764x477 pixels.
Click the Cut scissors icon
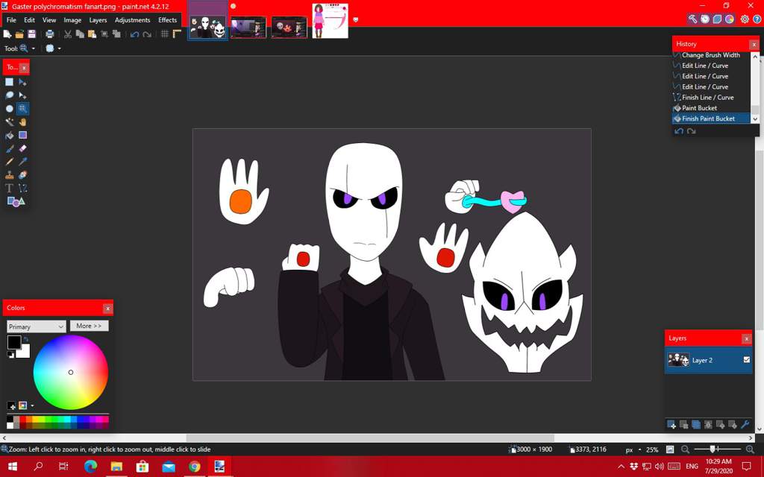click(x=68, y=34)
